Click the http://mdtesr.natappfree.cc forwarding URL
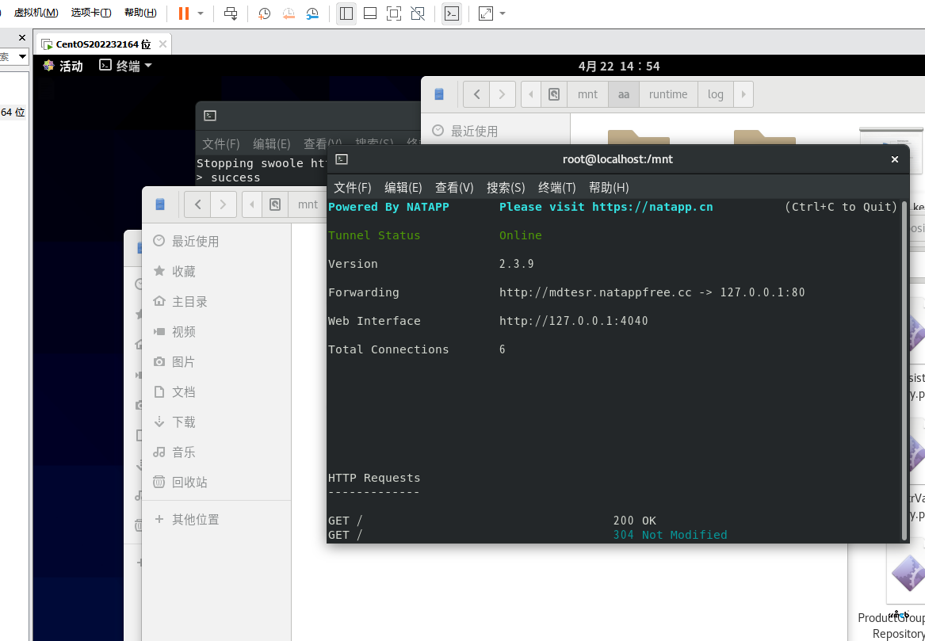Image resolution: width=925 pixels, height=641 pixels. [x=595, y=292]
